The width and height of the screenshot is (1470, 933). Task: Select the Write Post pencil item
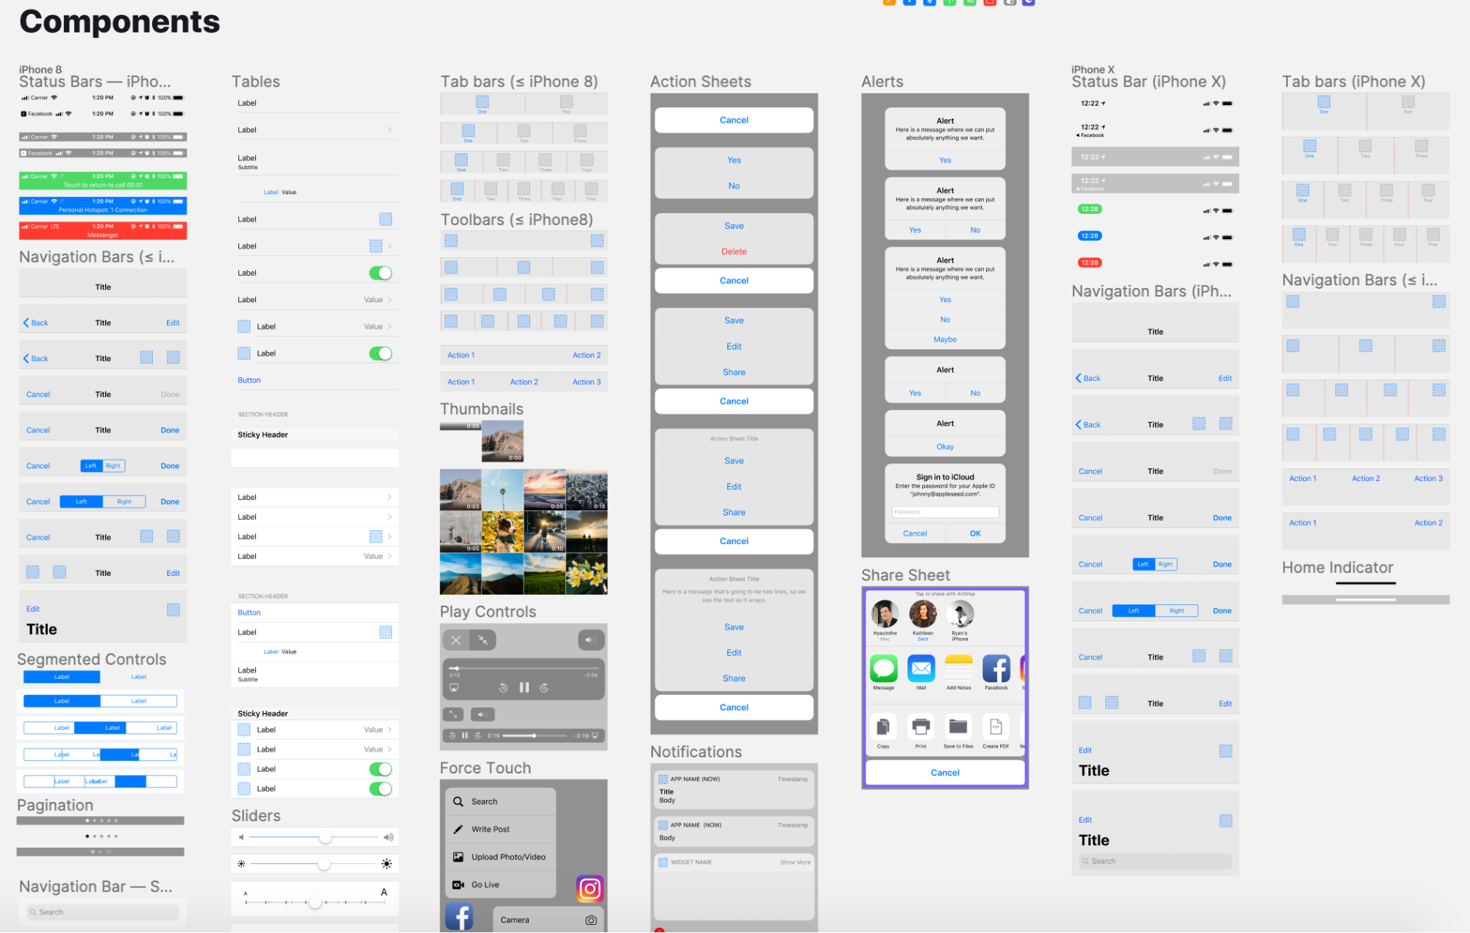(x=458, y=829)
